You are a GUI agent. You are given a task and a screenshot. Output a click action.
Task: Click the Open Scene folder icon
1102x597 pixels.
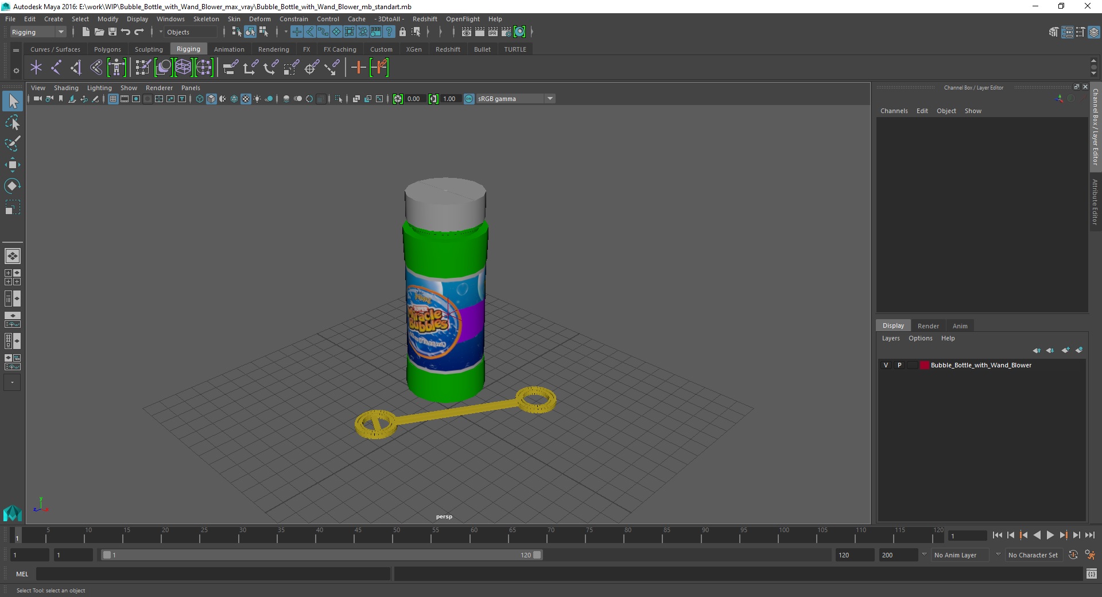99,32
